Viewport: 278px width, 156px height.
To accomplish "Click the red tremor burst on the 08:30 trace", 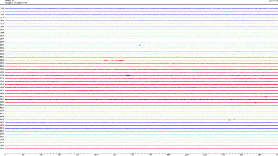I will click(114, 60).
